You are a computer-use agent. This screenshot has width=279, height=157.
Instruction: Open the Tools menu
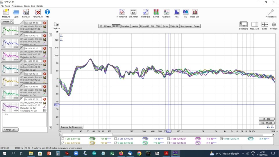point(8,6)
